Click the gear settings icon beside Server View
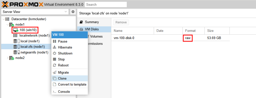Viewport: 256px width, 98px height. 73,12
